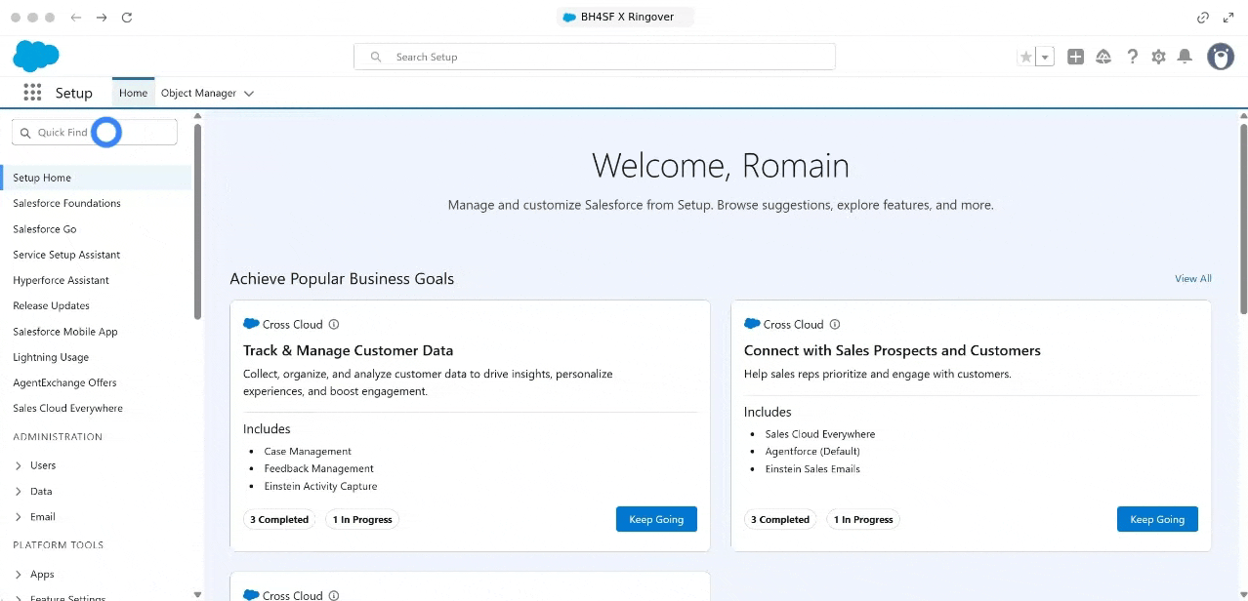Go back with browser back arrow

76,18
